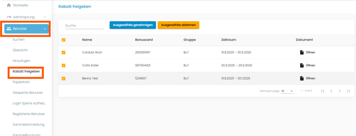Click document icon in Benny Test row
This screenshot has height=136, width=356.
pyautogui.click(x=302, y=78)
